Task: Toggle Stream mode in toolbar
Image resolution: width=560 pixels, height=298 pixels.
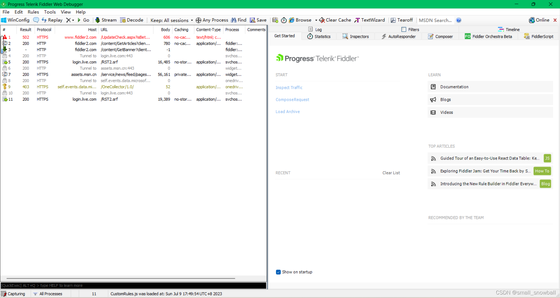Action: coord(106,20)
